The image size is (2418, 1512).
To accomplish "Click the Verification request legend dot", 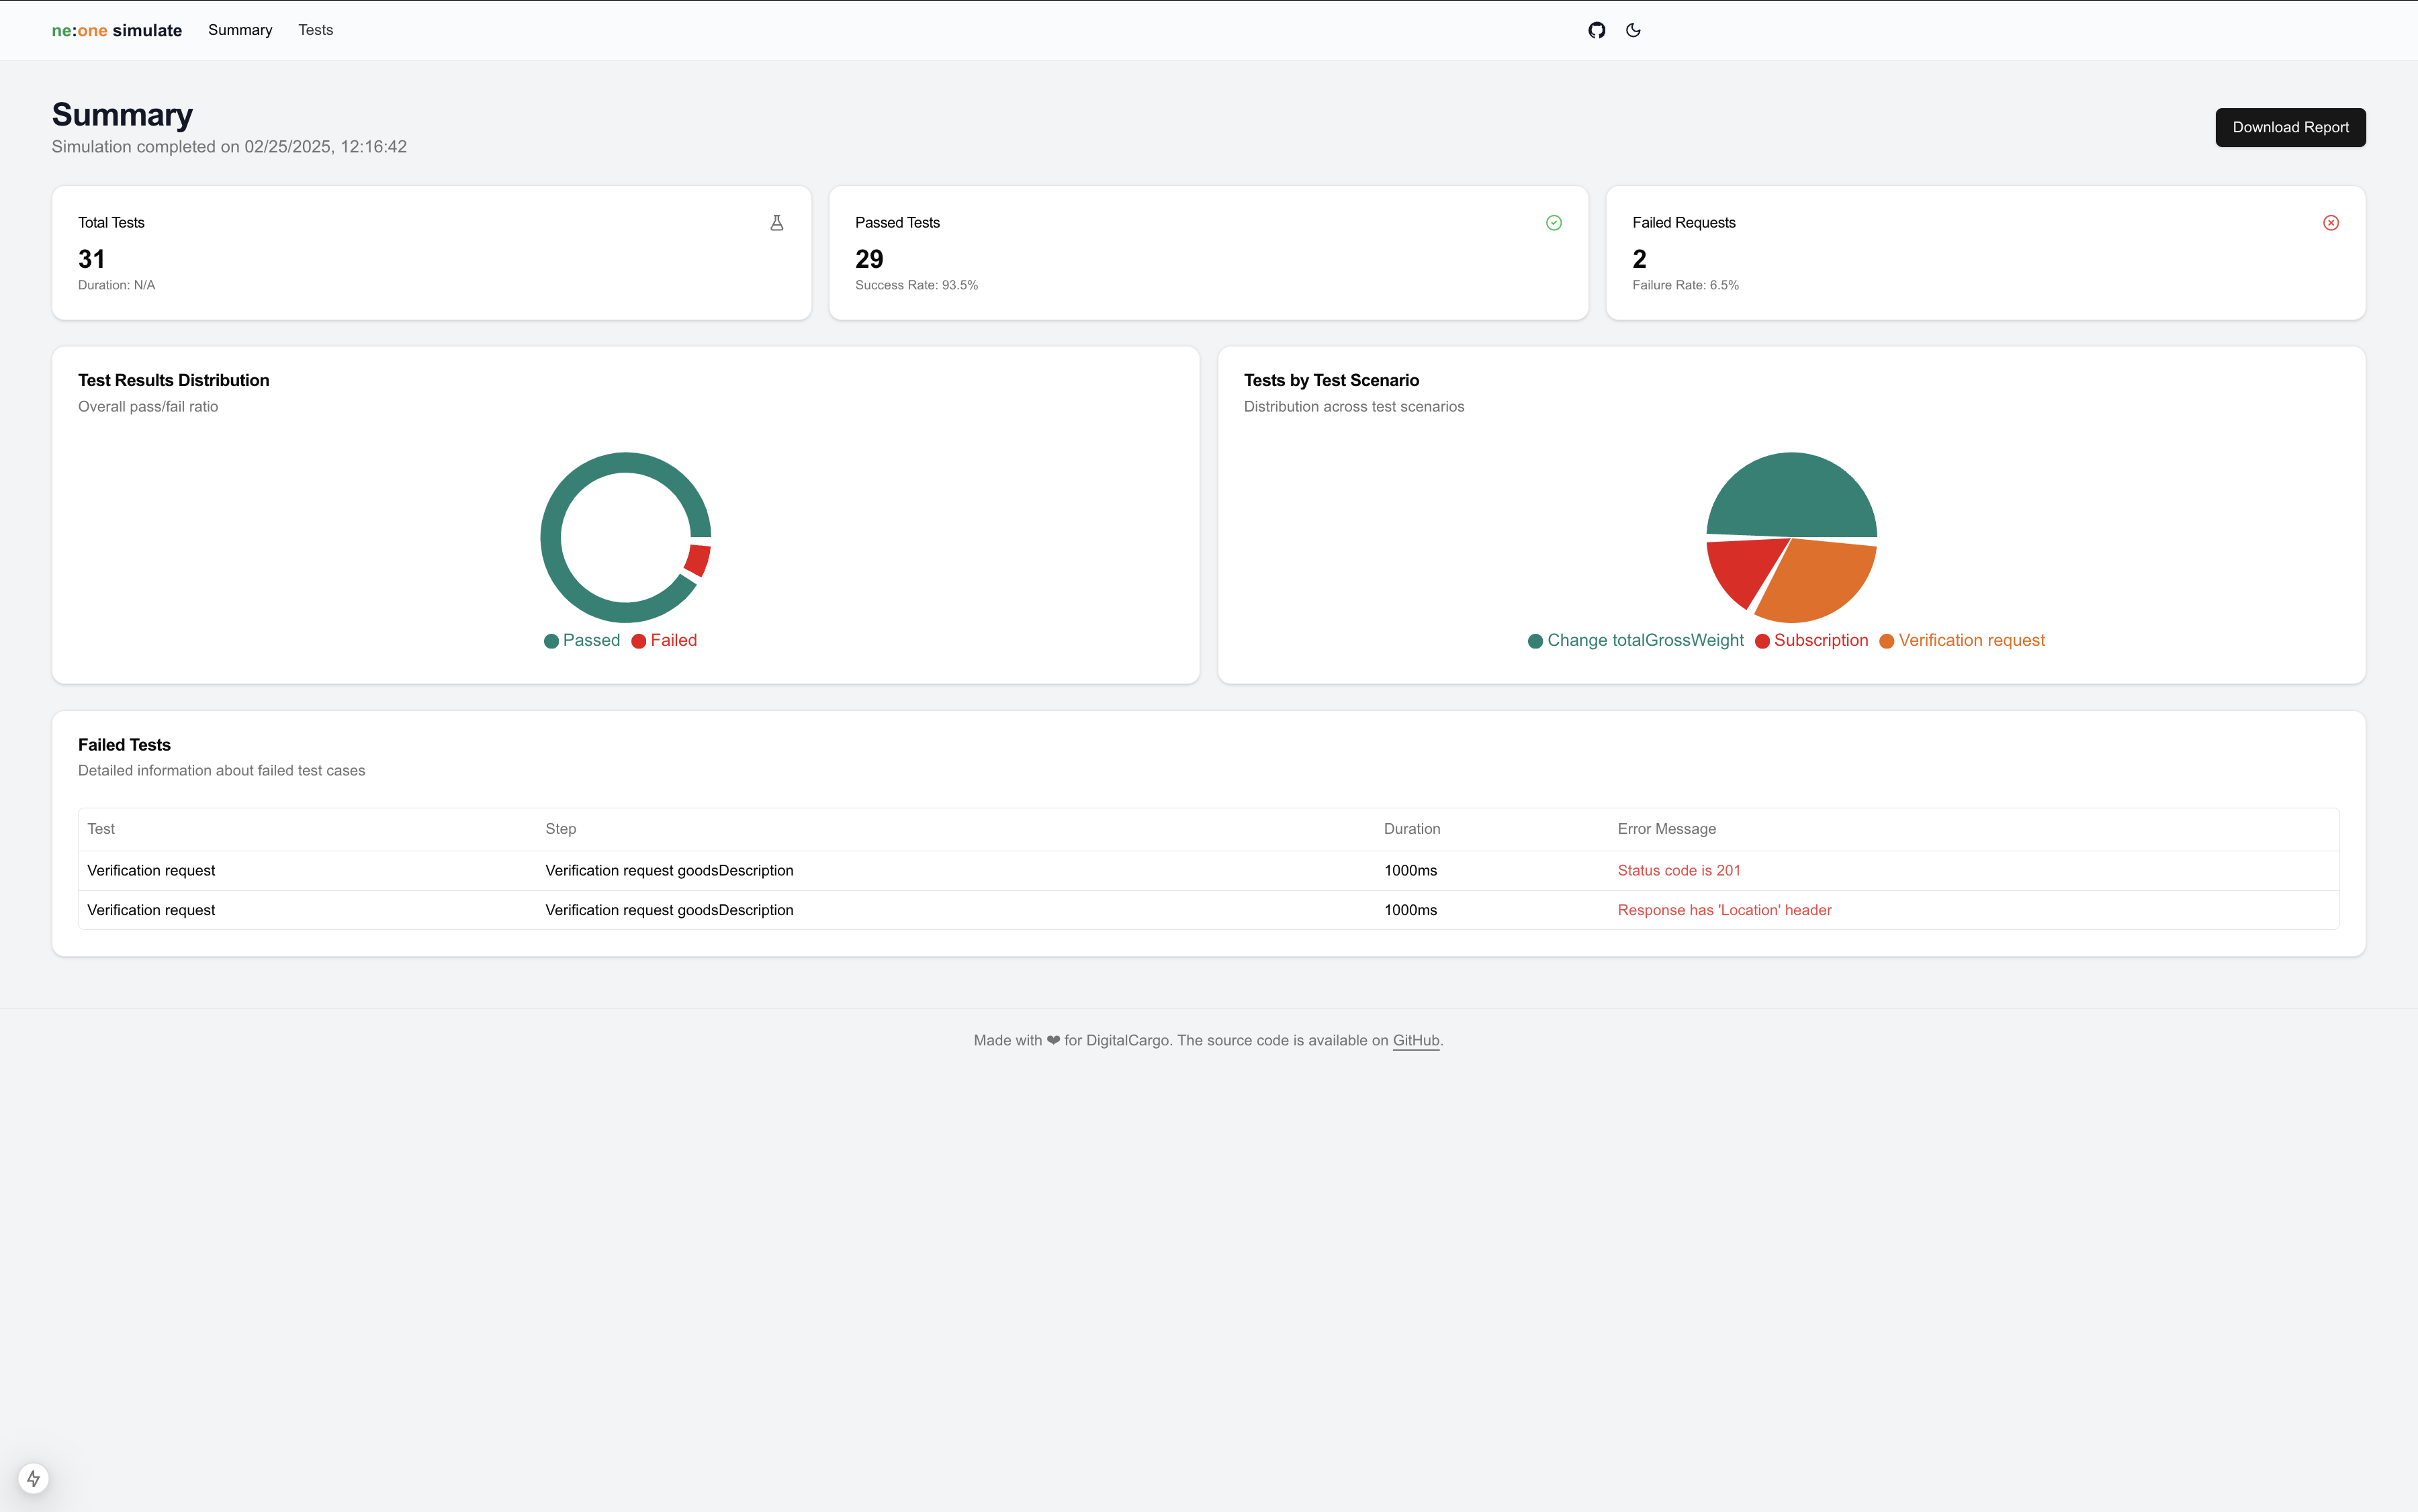I will [x=1886, y=641].
